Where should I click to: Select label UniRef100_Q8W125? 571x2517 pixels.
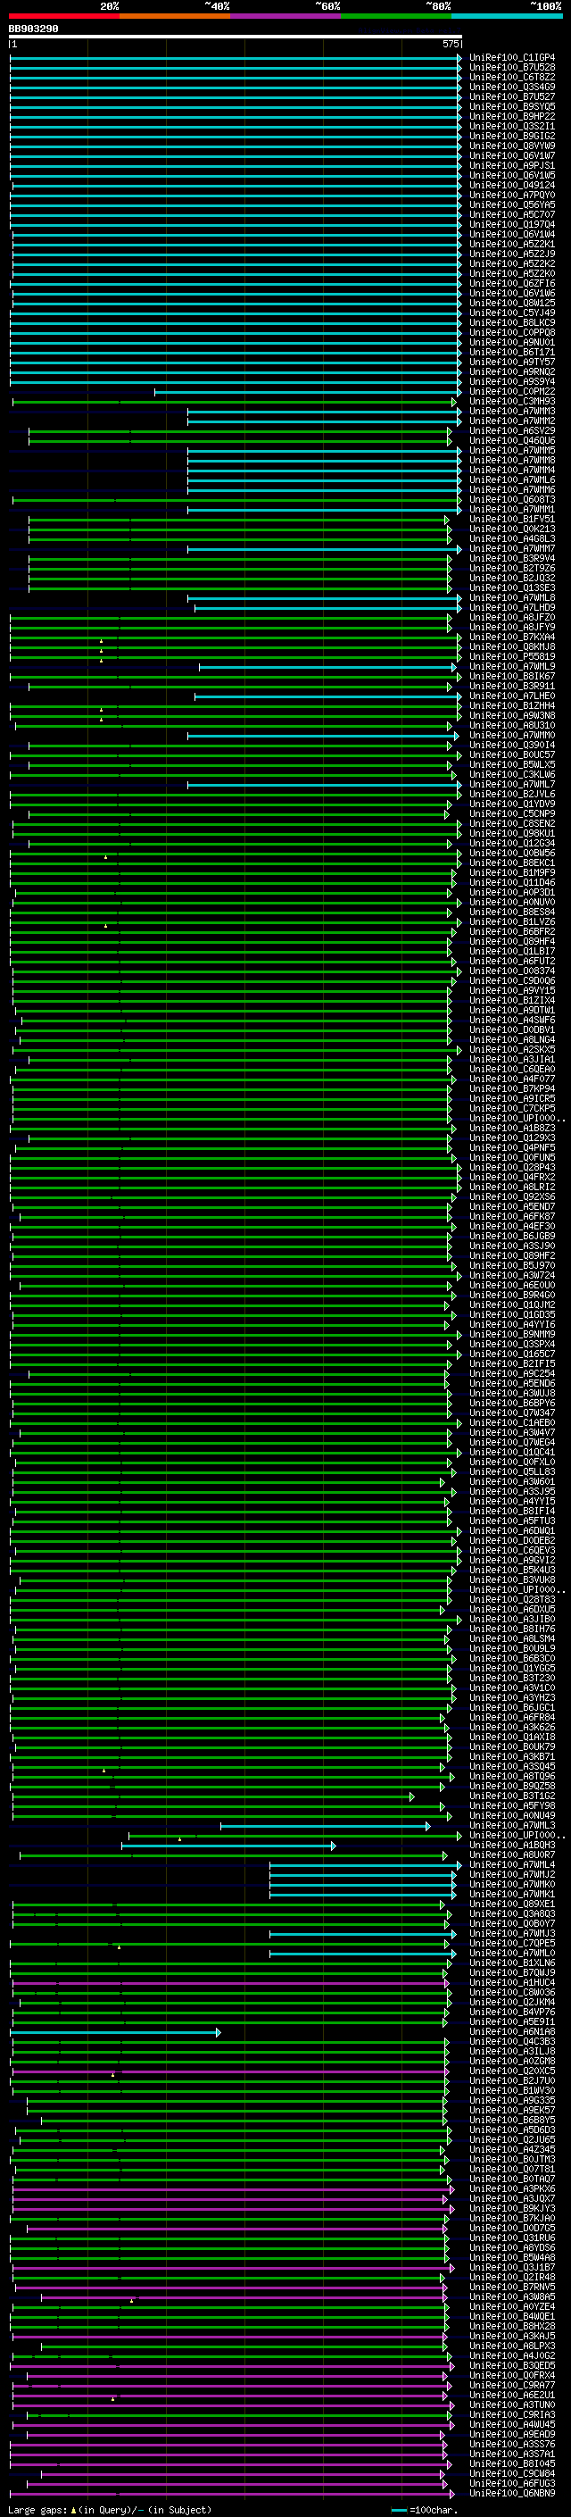click(511, 303)
